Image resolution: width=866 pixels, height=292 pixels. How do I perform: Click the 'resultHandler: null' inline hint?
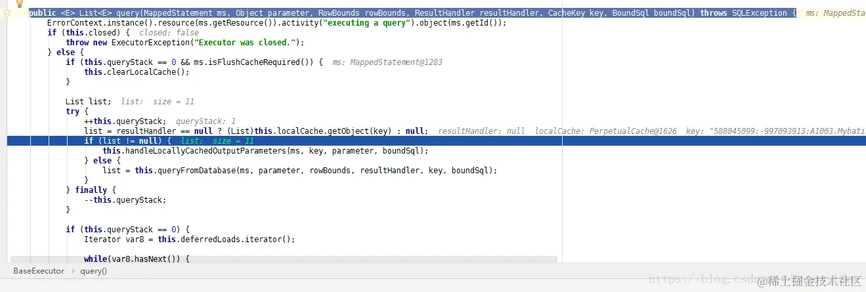[x=481, y=131]
